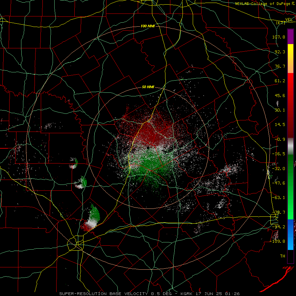This screenshot has height=296, width=296.
Task: Click the 50 NMI range ring label
Action: (x=148, y=87)
